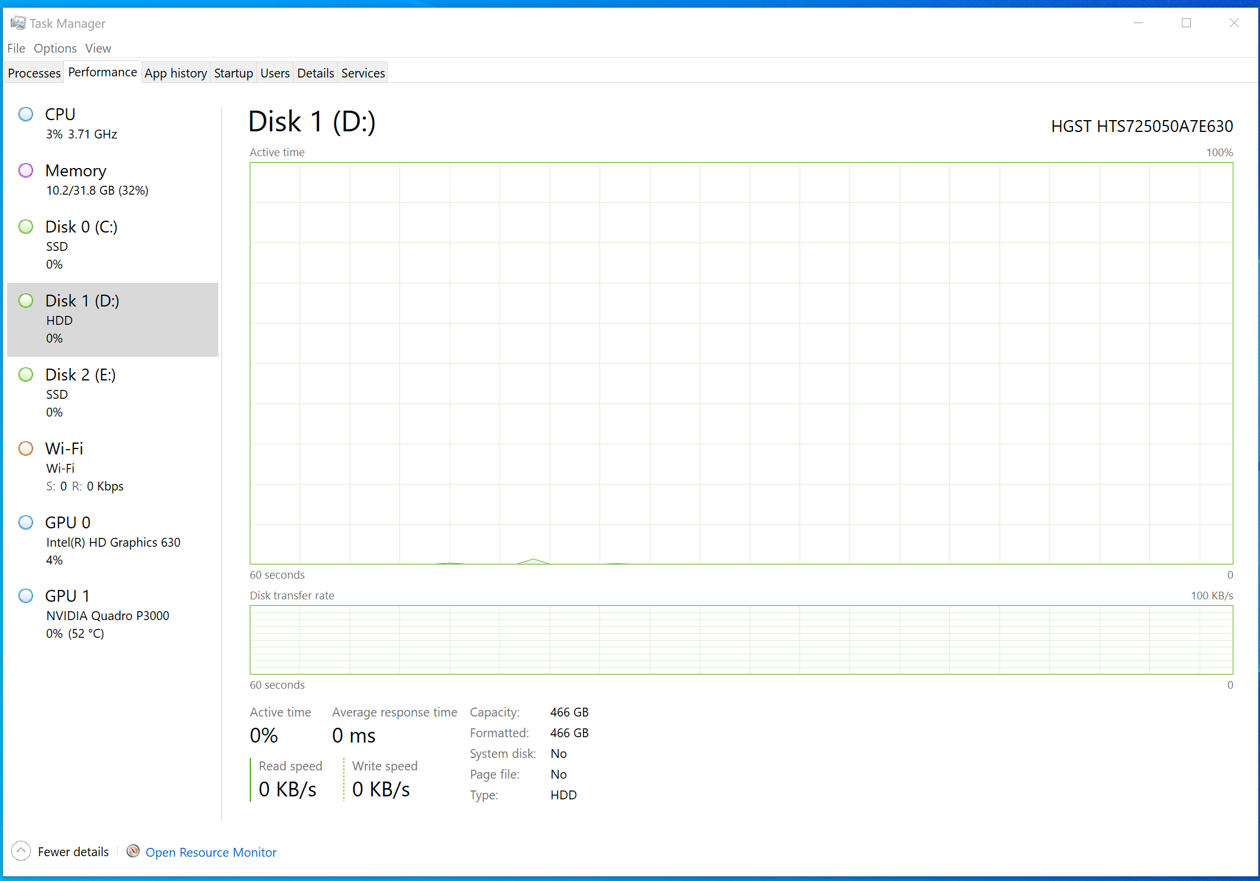Open the File menu
The image size is (1260, 881).
[16, 49]
